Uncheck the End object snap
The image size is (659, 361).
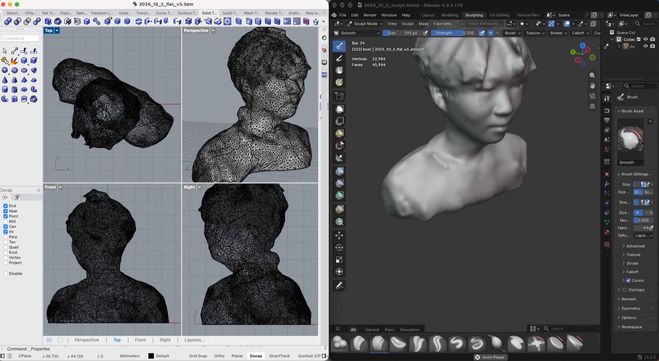5,206
